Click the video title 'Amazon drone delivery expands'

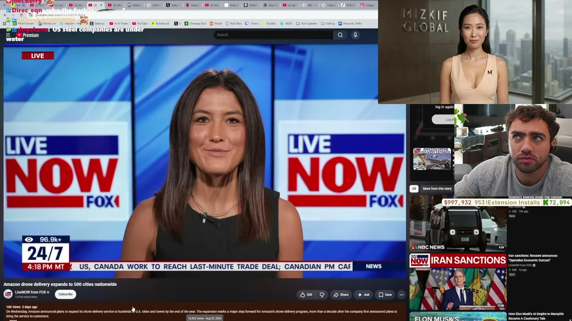[60, 284]
